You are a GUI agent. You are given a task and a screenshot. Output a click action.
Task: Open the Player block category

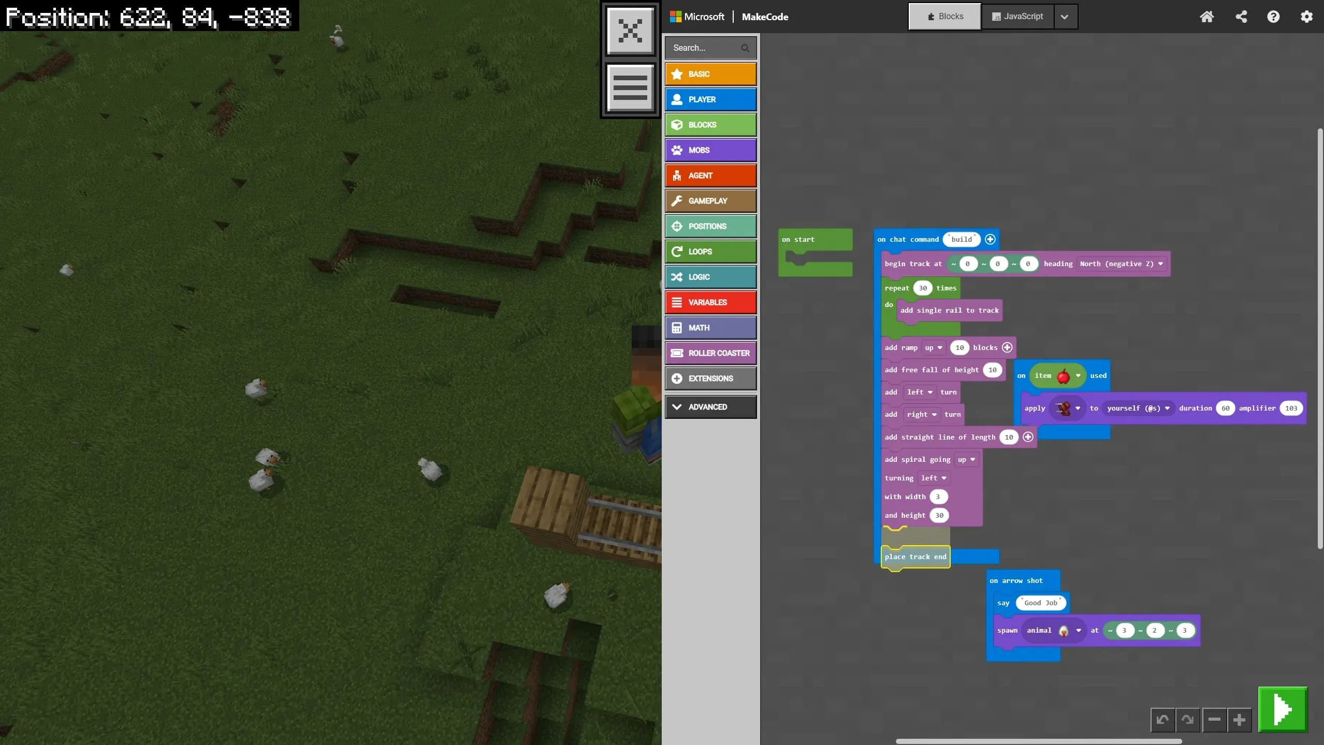[x=710, y=99]
